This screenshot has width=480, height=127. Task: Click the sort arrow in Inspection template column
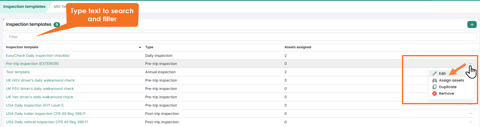(140, 47)
